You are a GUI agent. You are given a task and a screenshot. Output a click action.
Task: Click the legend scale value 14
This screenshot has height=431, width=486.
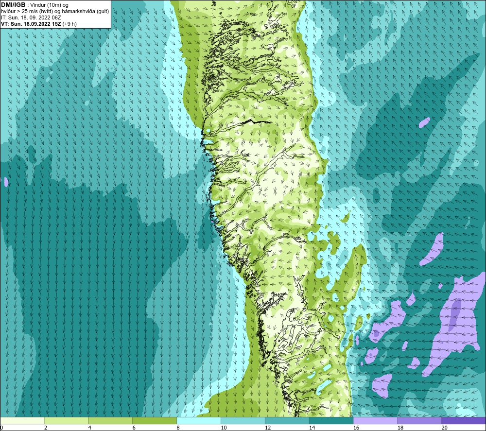(312, 428)
